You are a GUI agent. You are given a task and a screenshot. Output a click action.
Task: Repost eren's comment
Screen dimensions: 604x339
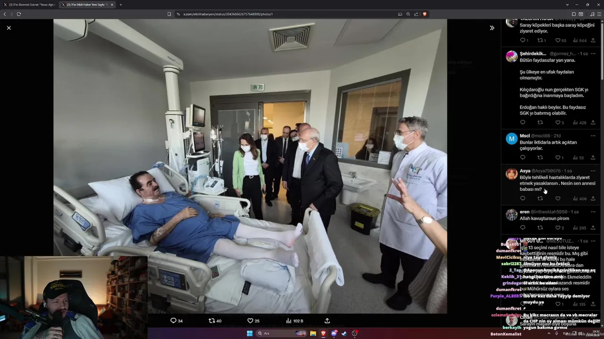tap(540, 227)
